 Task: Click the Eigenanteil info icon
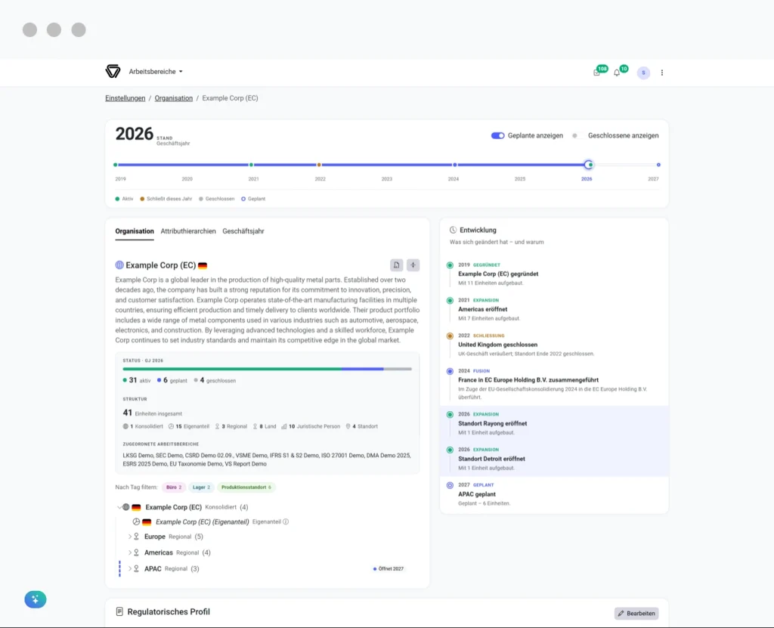tap(286, 522)
